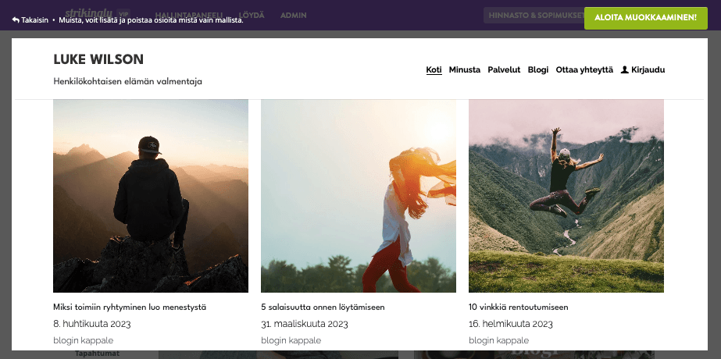The height and width of the screenshot is (359, 721).
Task: Click Admin in the dimmed top bar
Action: pyautogui.click(x=294, y=15)
